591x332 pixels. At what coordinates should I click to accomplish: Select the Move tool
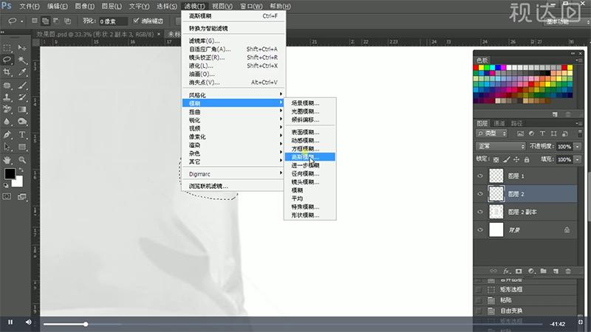(x=22, y=48)
